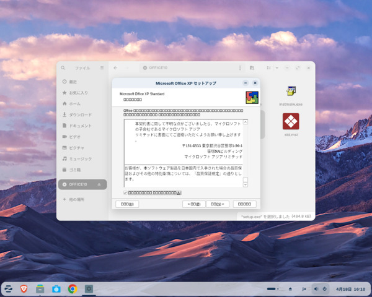Screen dimensions: 372x297
Task: Open Other Locations (他の場所) in sidebar
Action: pyautogui.click(x=82, y=199)
